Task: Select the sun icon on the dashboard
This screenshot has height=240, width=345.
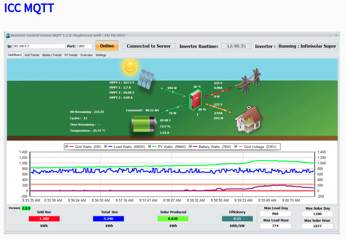Action: [129, 66]
